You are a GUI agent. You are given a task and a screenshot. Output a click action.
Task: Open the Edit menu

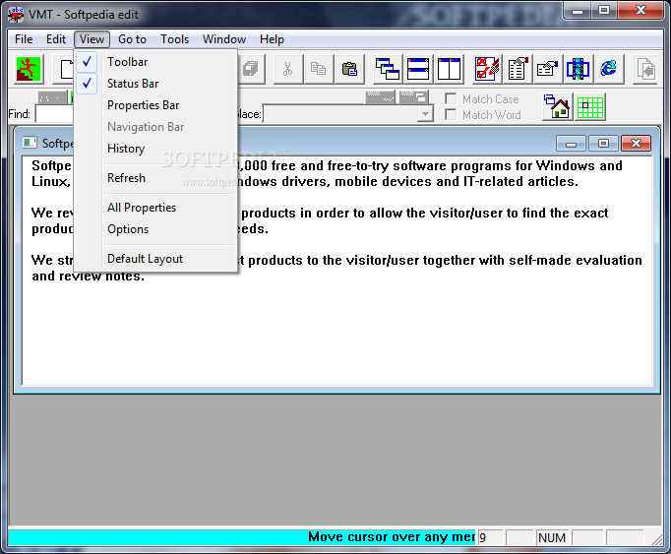pos(56,39)
